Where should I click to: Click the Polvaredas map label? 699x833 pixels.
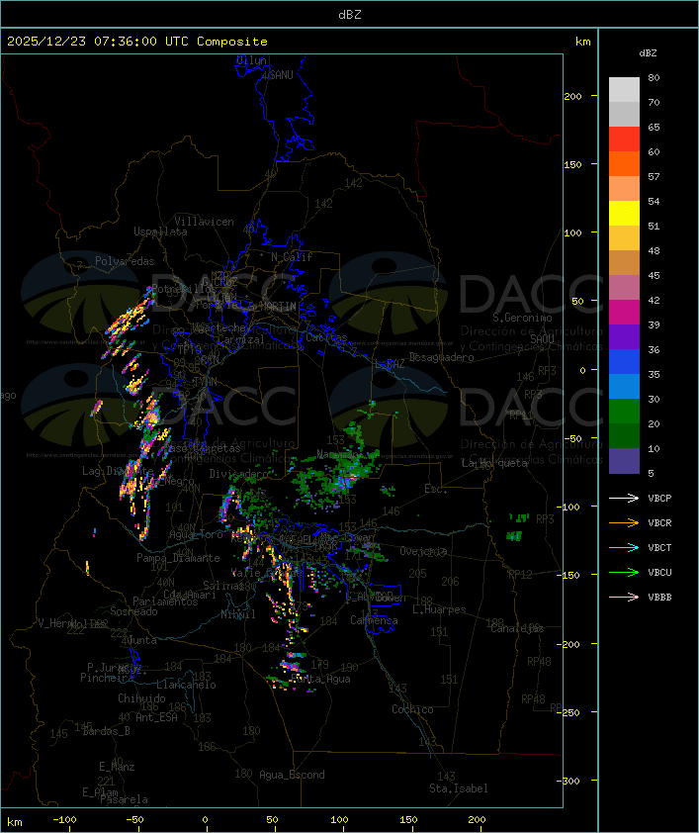tap(125, 261)
